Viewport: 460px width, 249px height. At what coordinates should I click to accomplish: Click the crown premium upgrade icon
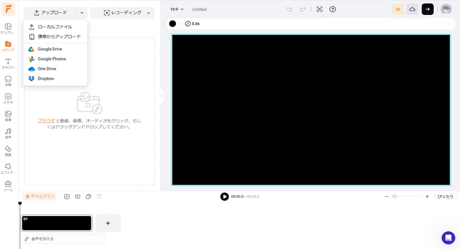pos(398,9)
